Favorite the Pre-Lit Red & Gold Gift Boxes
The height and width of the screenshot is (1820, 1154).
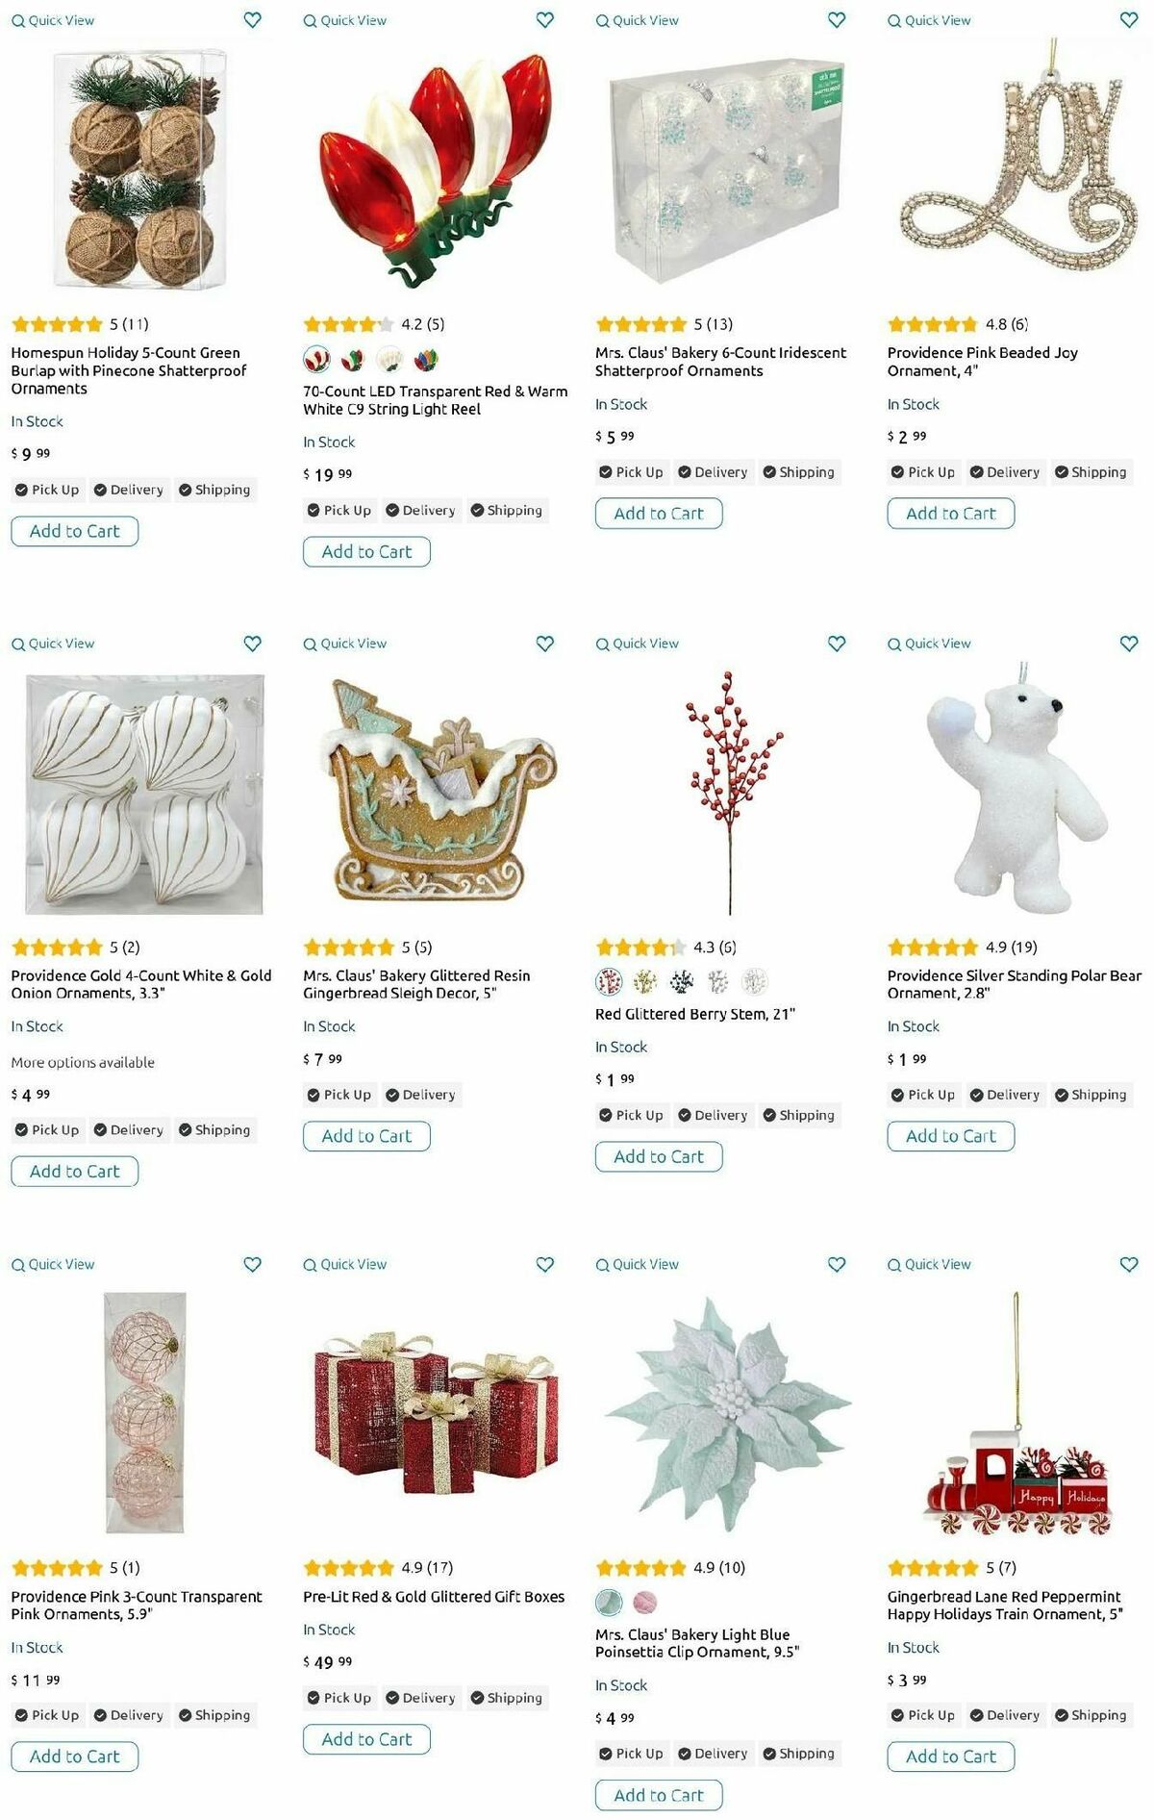pyautogui.click(x=544, y=1264)
